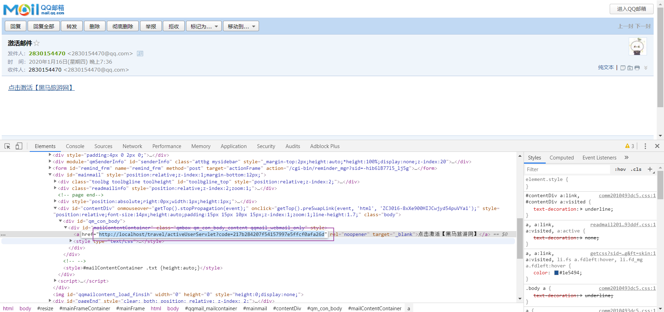Click the ellipsis gutter beside selected node
664x312 pixels.
[x=3, y=235]
